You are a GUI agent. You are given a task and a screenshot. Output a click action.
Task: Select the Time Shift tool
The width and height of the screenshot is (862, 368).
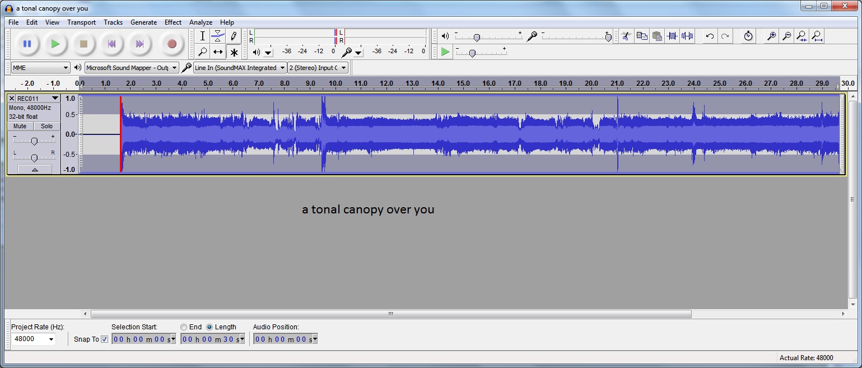[x=218, y=52]
